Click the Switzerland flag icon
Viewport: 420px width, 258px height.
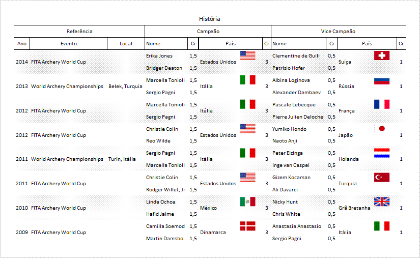click(381, 55)
